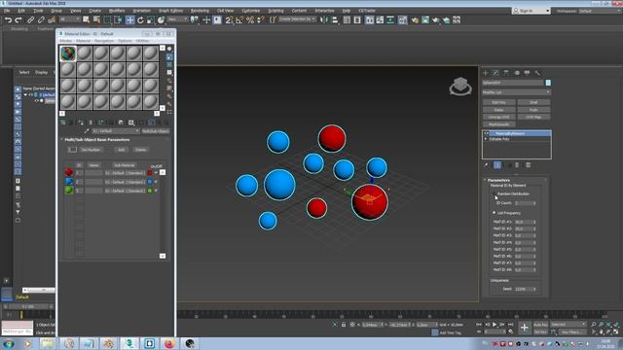Click the Undo arrow in main toolbar

9,19
